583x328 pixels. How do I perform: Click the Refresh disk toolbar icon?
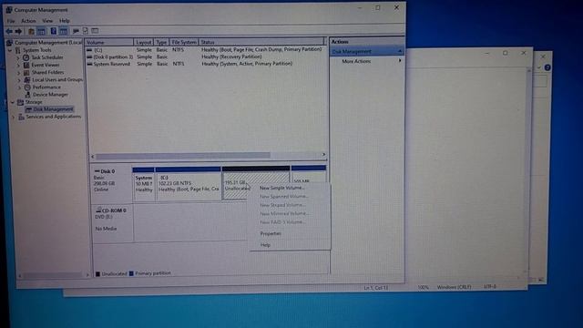click(76, 31)
